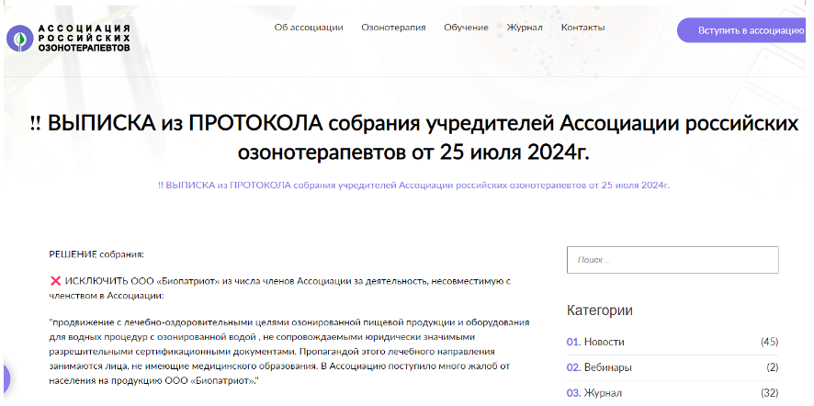The width and height of the screenshot is (814, 406).
Task: Click the РЕШЕНИЕ собрания text
Action: click(x=96, y=254)
